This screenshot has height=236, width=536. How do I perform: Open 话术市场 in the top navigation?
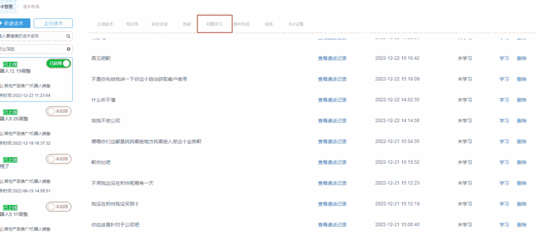coord(31,7)
